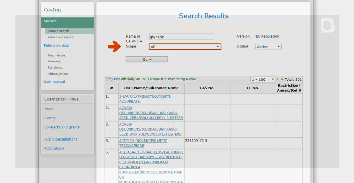
Task: Select Simple search in the sidebar
Action: (58, 31)
